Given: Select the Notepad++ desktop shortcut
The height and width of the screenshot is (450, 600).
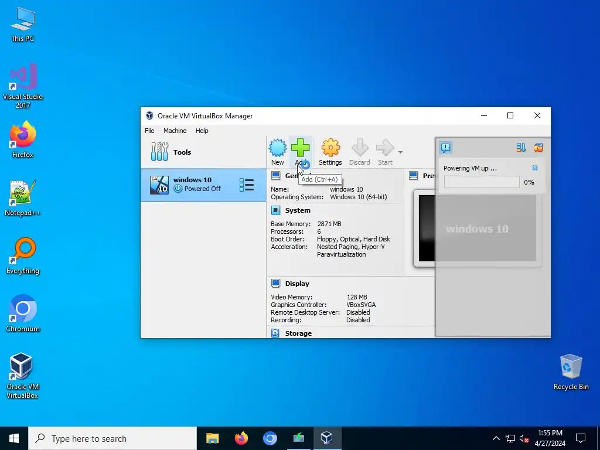Looking at the screenshot, I should tap(23, 198).
